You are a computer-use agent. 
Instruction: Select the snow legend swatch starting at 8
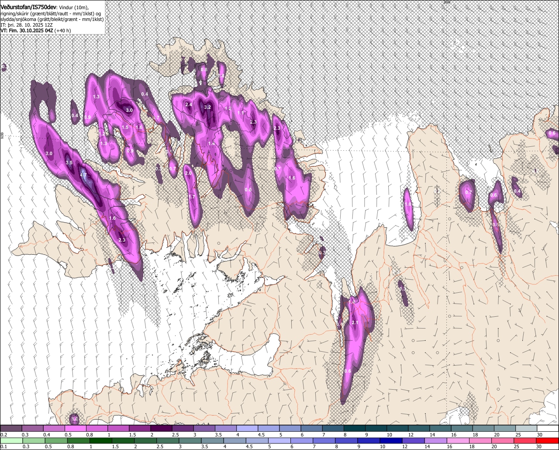[355, 429]
